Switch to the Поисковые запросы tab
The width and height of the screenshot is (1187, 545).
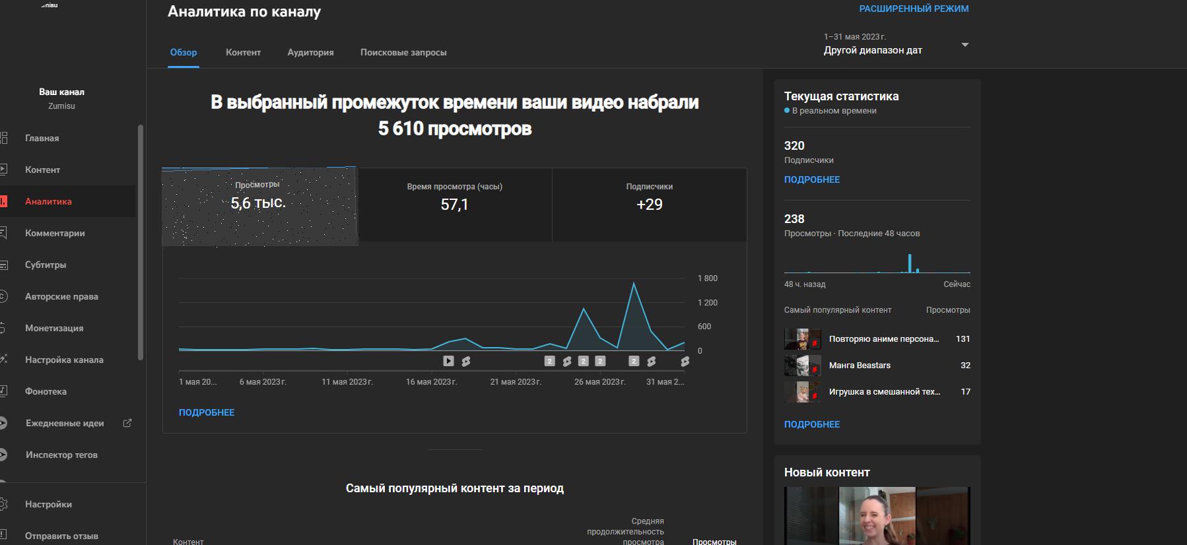[x=403, y=52]
